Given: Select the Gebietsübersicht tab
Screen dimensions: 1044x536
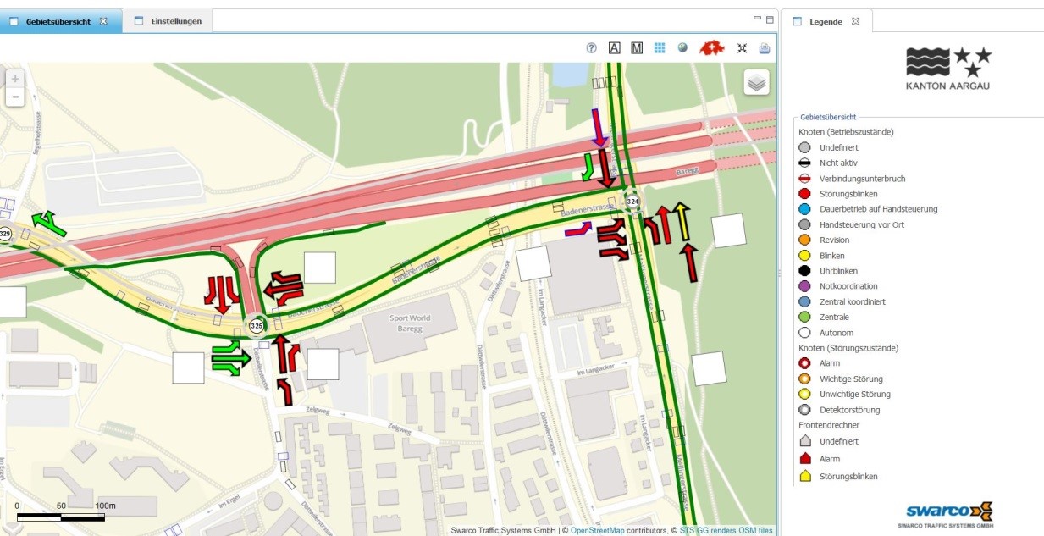Looking at the screenshot, I should (58, 21).
